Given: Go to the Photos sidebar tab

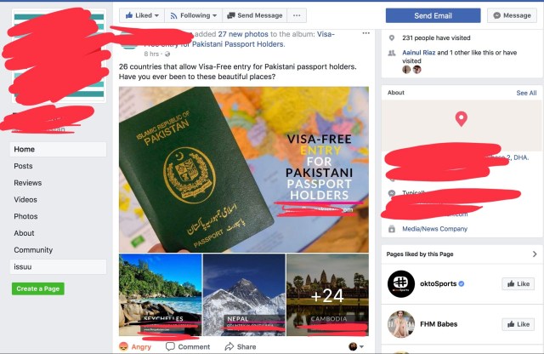Looking at the screenshot, I should [25, 216].
